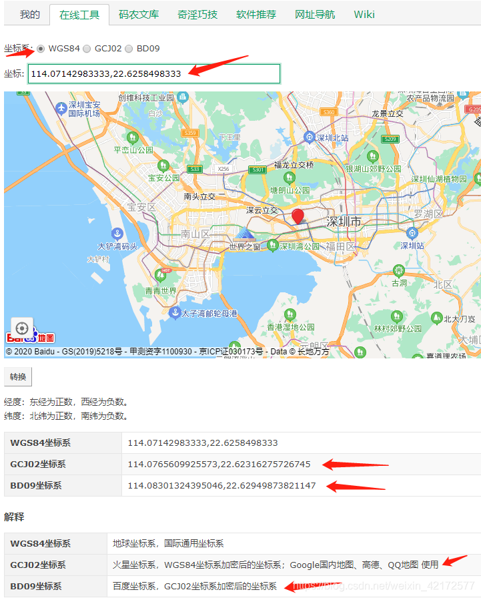481x598 pixels.
Task: Click the S360 road shield
Action: coord(328,111)
